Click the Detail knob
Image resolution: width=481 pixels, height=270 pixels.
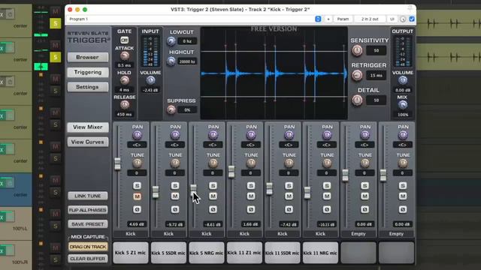[357, 100]
